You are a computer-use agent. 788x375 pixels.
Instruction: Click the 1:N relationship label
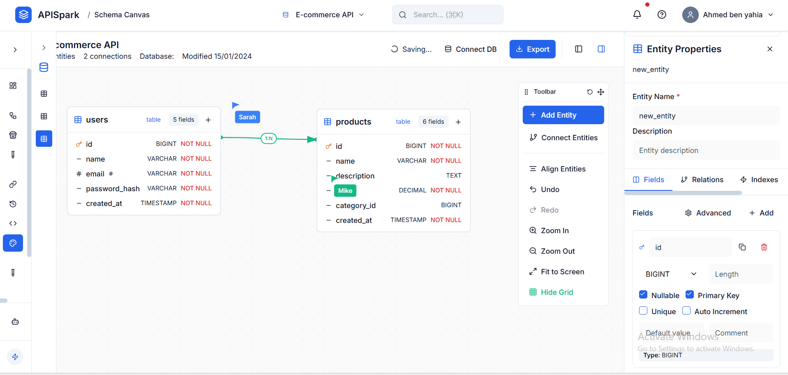269,139
